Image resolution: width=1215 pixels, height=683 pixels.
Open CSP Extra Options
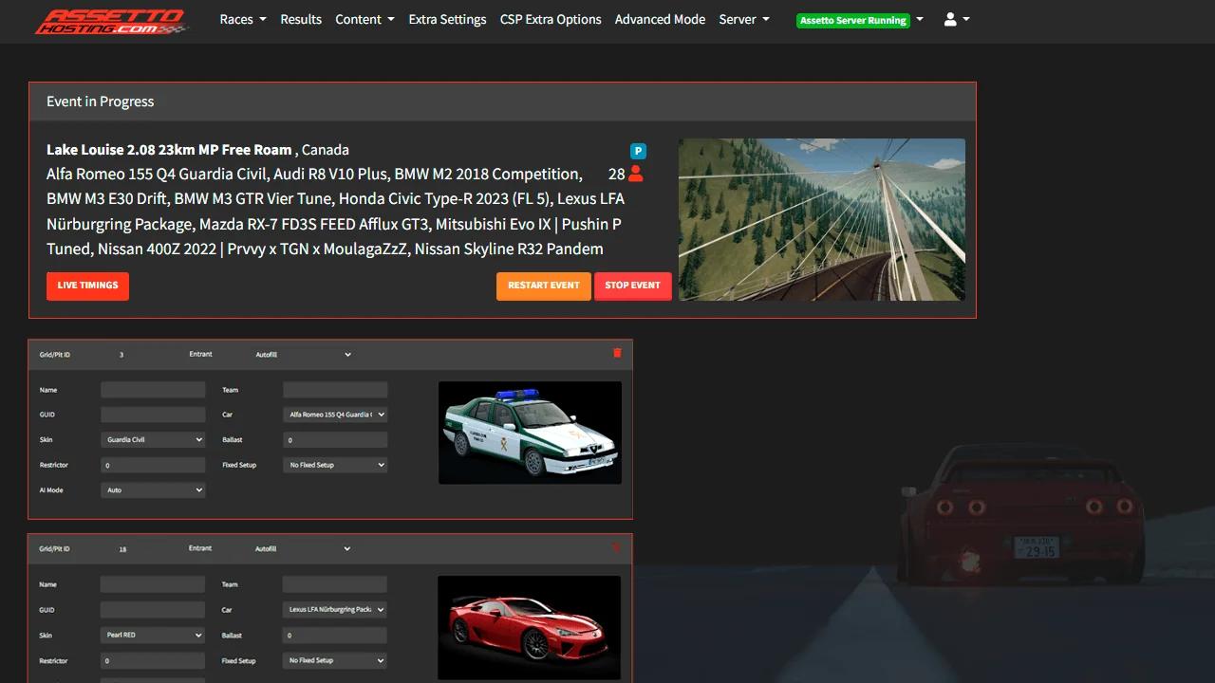(x=551, y=19)
